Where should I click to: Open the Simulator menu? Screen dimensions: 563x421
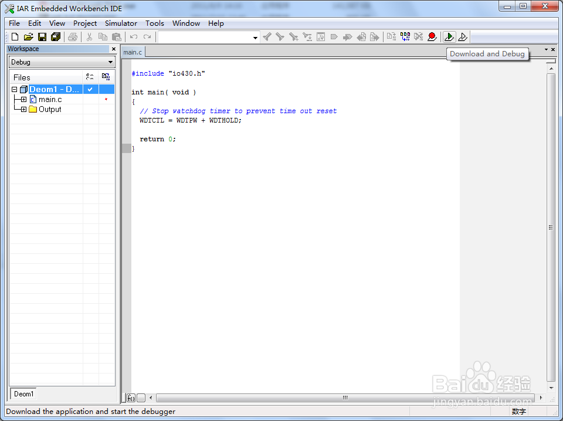121,23
